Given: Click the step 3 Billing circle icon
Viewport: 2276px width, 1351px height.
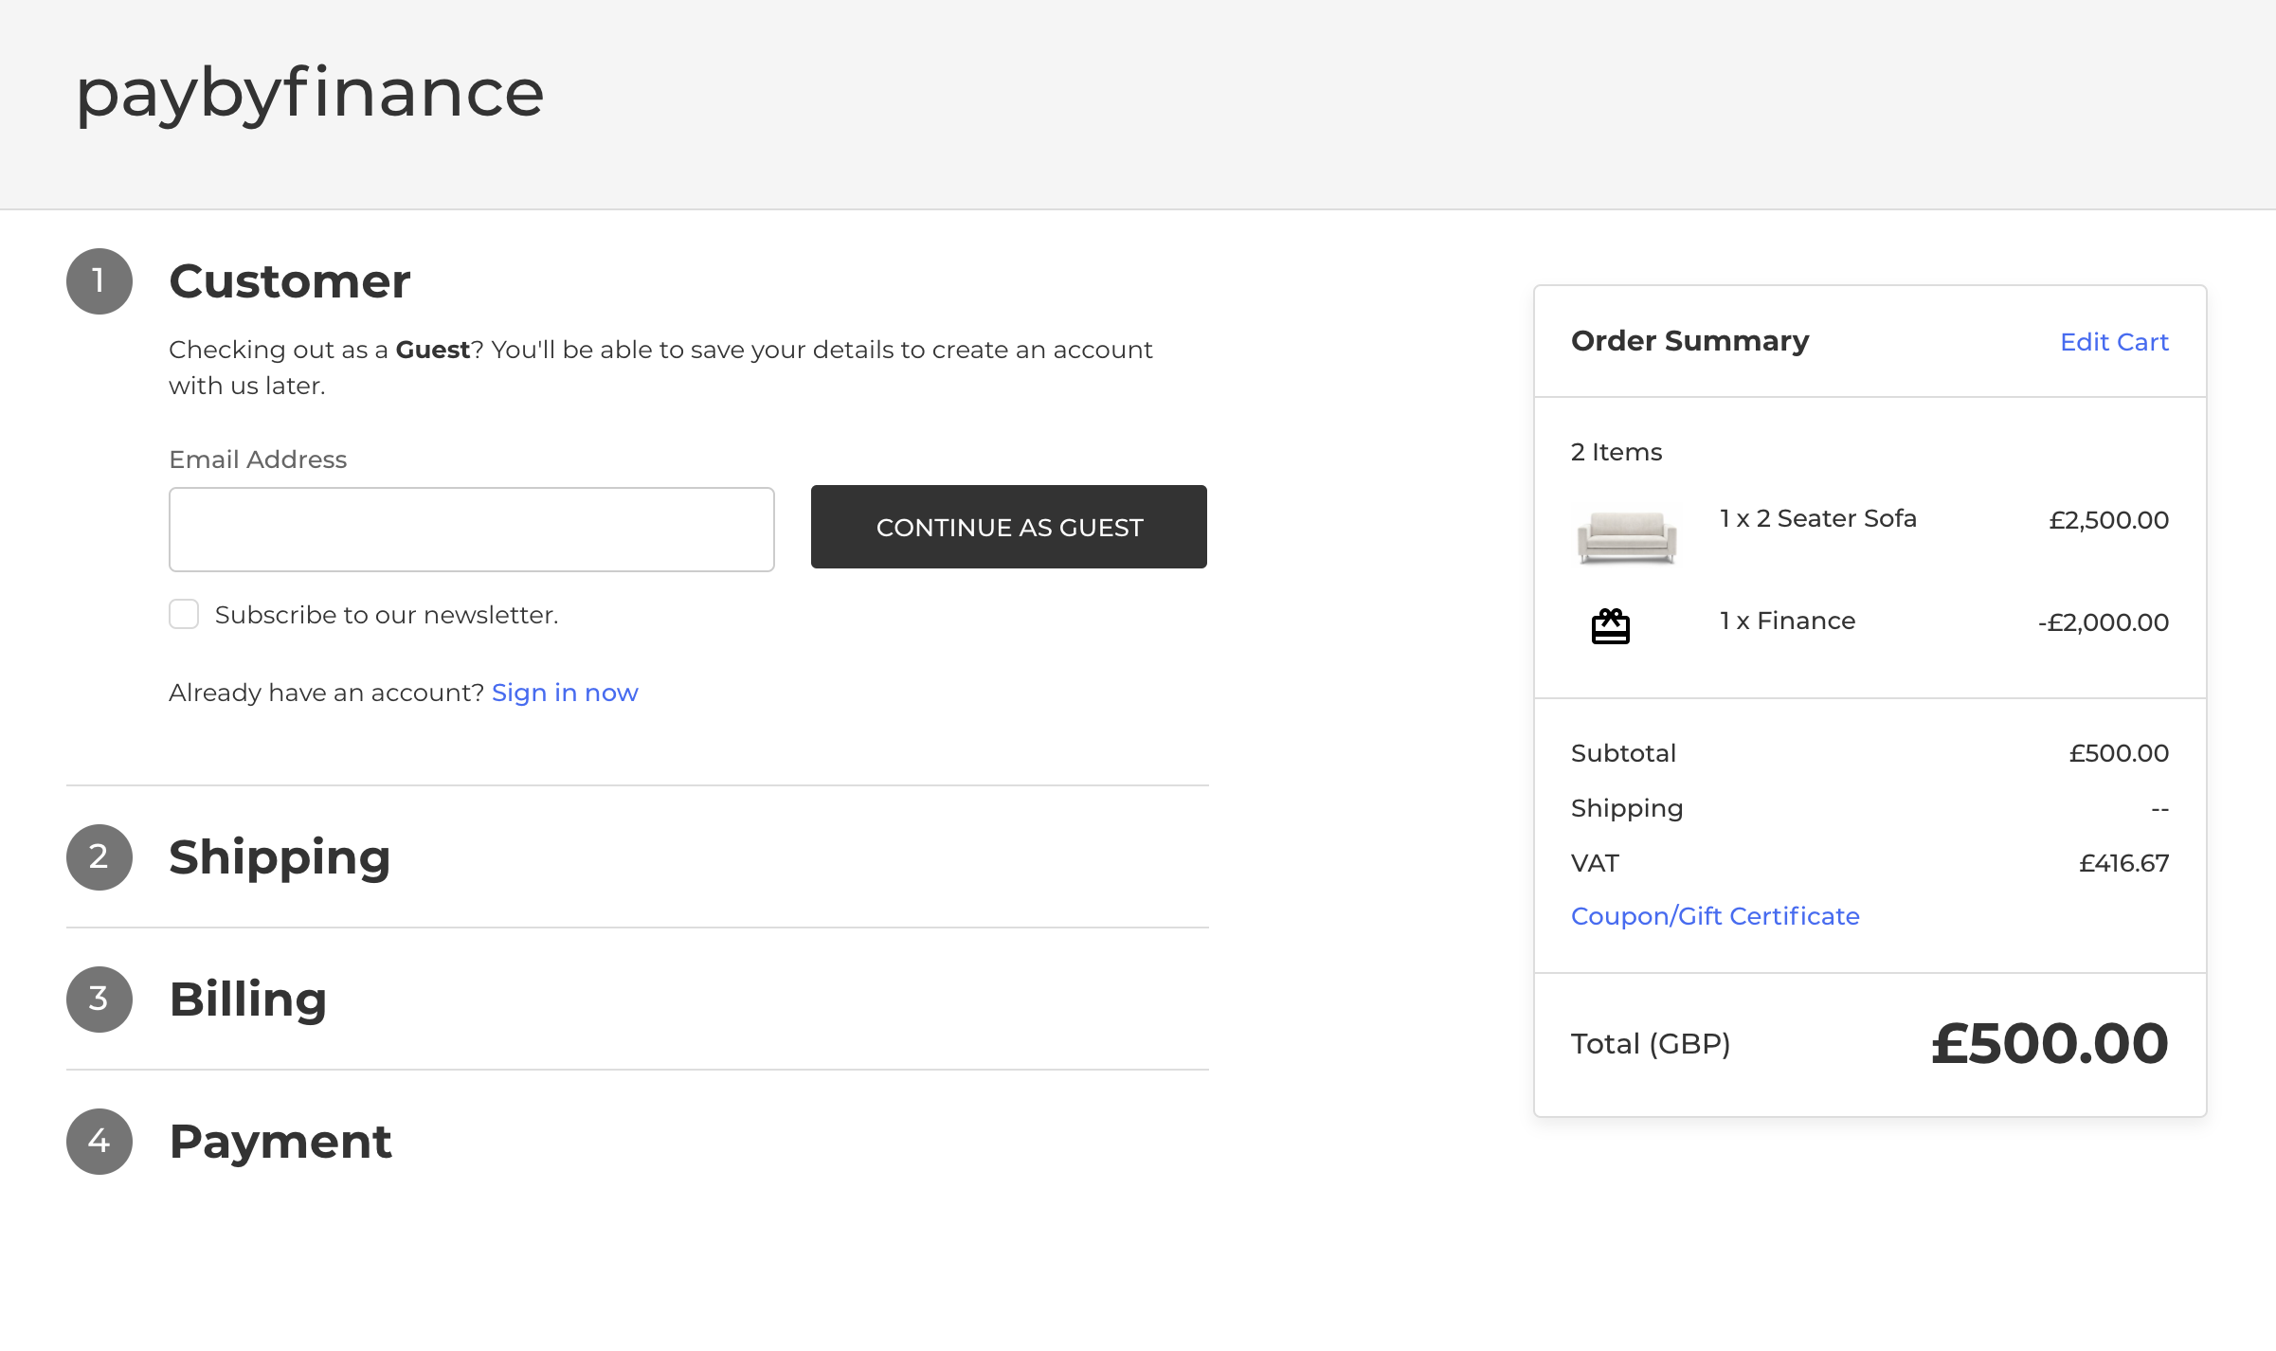Looking at the screenshot, I should (99, 1000).
